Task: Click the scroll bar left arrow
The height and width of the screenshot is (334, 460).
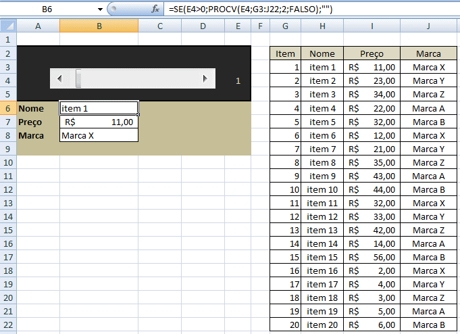Action: [x=59, y=78]
